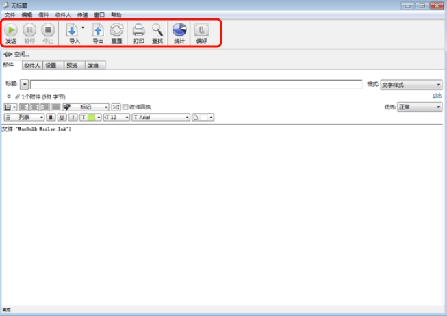447x316 pixels.
Task: Toggle Italic (I) formatting
Action: [73, 117]
